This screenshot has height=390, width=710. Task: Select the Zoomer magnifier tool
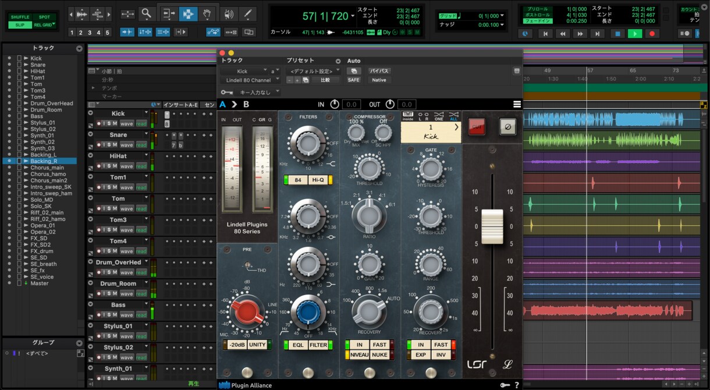pyautogui.click(x=146, y=13)
